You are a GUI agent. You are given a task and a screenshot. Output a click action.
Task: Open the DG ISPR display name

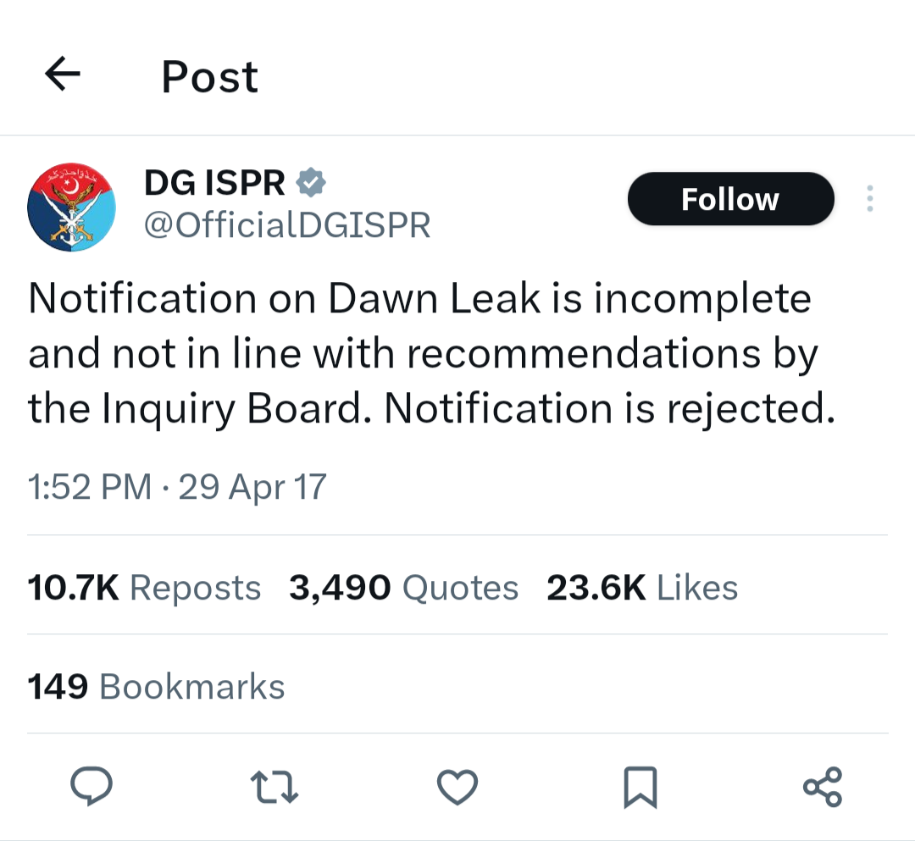point(214,183)
